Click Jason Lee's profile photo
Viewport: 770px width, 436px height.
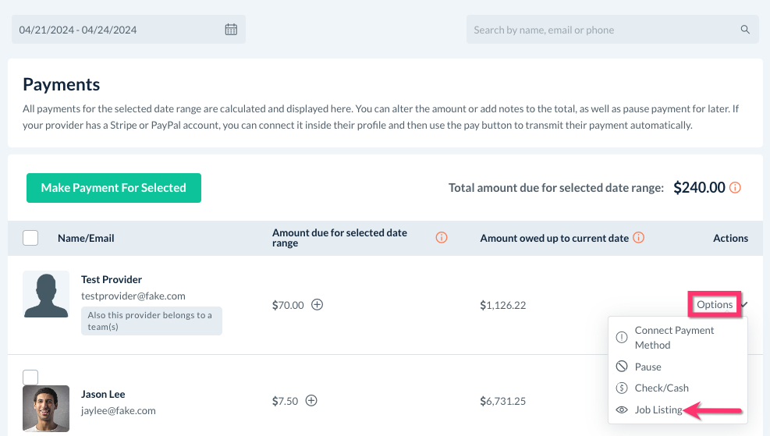tap(46, 408)
